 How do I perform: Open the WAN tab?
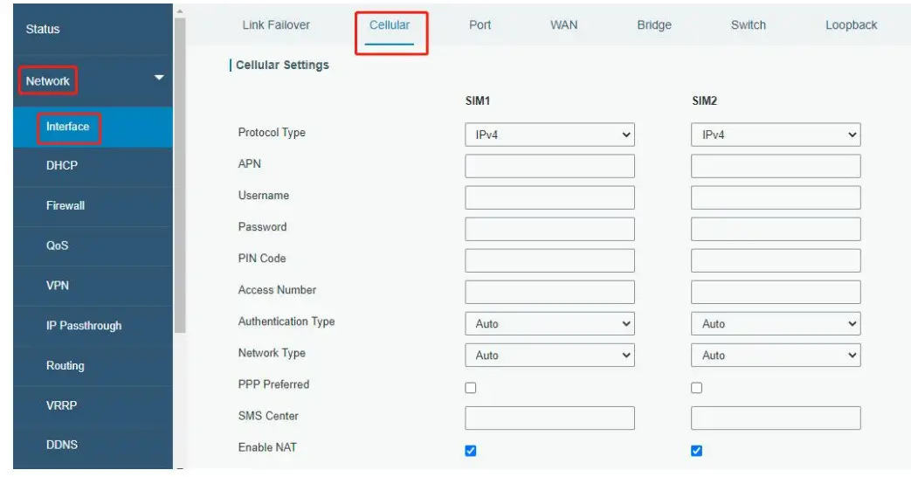pos(563,25)
